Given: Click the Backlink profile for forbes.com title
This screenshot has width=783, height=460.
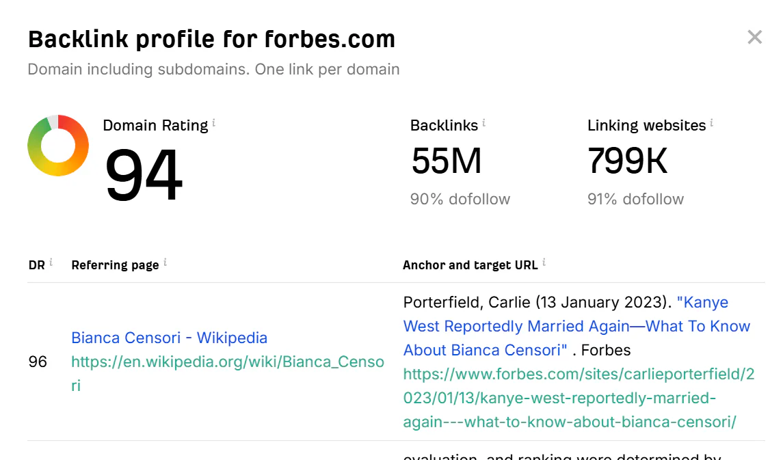Looking at the screenshot, I should (211, 40).
